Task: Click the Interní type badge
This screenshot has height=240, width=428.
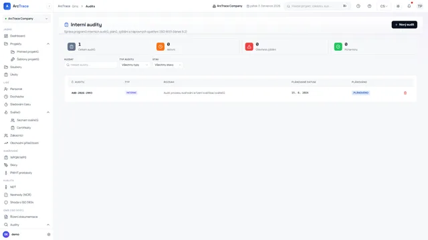Action: (x=131, y=93)
